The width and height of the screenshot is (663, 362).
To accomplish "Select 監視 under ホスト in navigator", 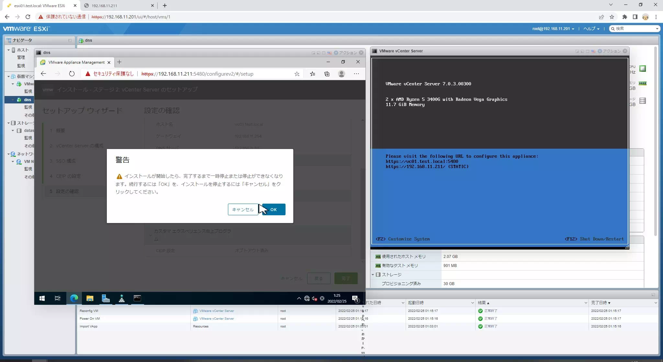I will point(21,66).
